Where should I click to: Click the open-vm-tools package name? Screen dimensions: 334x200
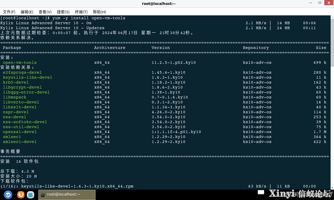[20, 63]
